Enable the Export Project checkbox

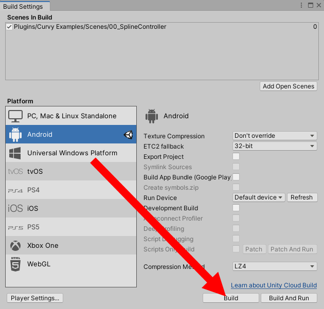coord(236,156)
